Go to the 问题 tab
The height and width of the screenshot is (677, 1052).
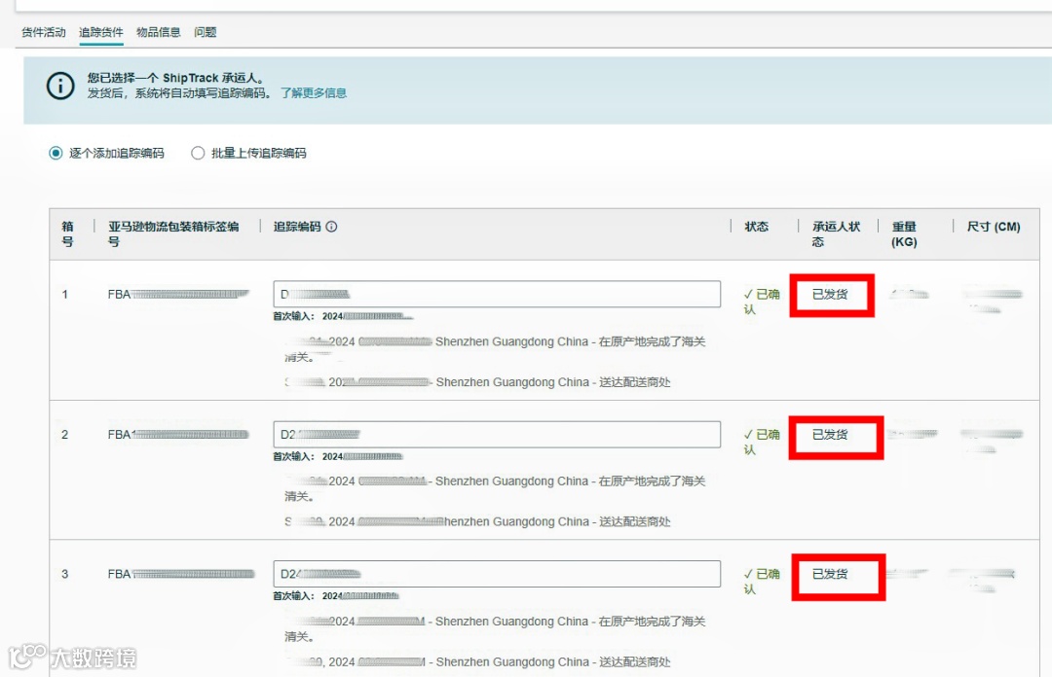click(x=206, y=32)
